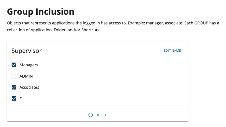
Task: Enable the ADMIN checkbox
Action: click(x=14, y=76)
